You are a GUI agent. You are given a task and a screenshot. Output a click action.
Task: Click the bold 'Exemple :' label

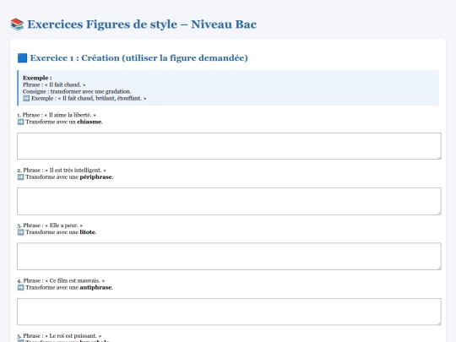pos(37,78)
